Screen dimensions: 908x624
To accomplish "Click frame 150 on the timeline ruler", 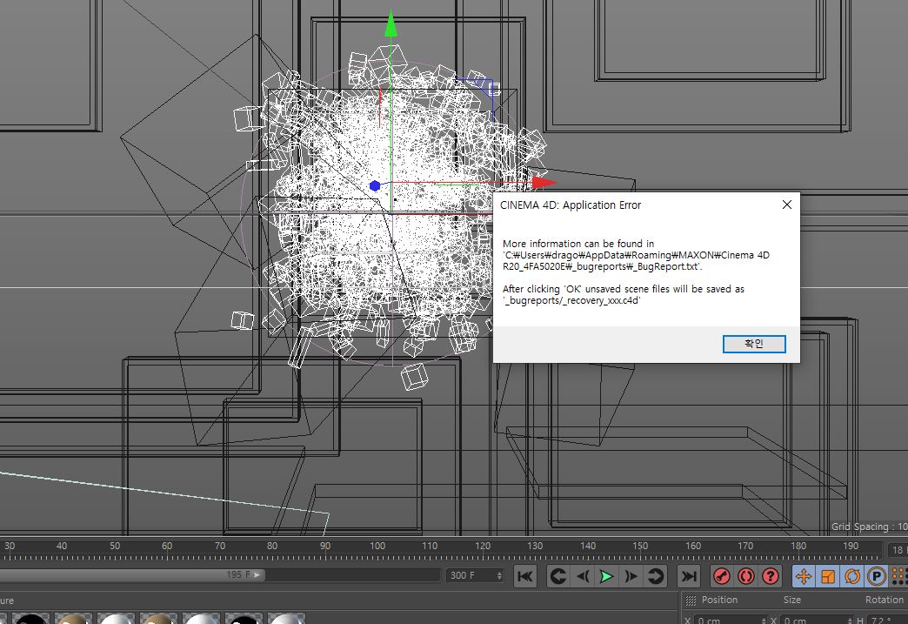I will [x=640, y=546].
